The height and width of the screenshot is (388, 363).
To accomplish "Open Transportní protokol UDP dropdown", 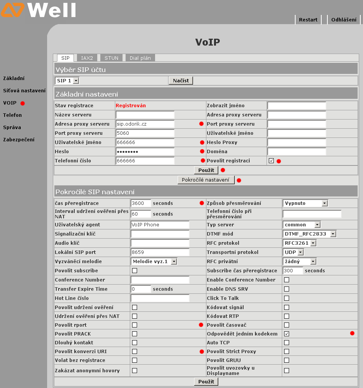I will (x=293, y=252).
